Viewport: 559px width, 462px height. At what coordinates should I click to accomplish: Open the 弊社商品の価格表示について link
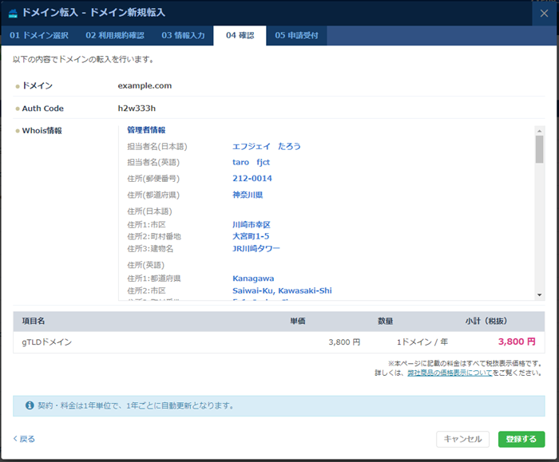pyautogui.click(x=450, y=373)
